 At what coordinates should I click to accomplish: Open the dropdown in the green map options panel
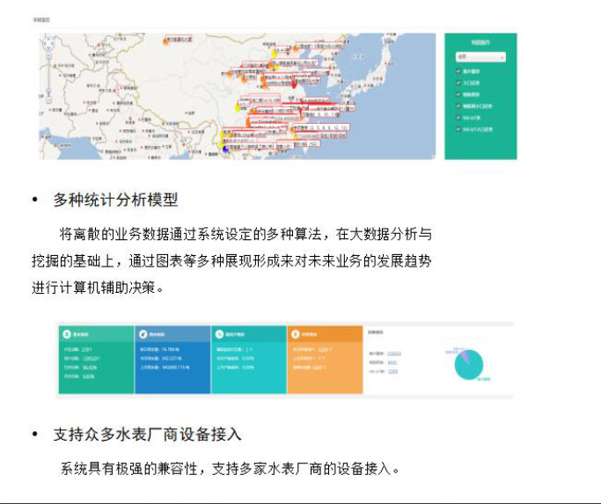pyautogui.click(x=480, y=56)
